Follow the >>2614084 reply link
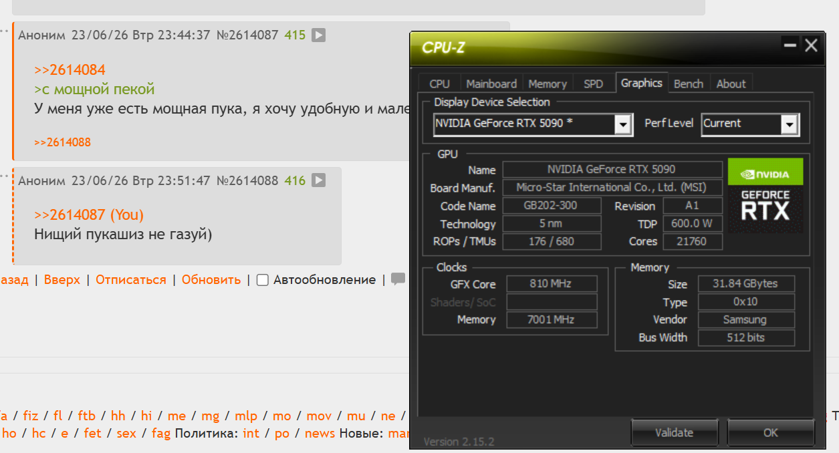 (x=70, y=70)
